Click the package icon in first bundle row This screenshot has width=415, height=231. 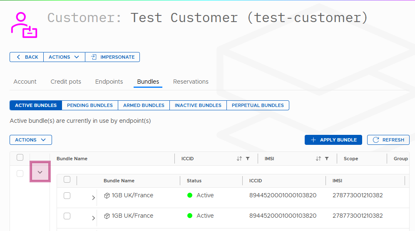coord(107,196)
